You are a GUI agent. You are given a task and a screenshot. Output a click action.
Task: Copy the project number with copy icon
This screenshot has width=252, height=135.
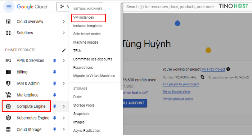[202, 77]
